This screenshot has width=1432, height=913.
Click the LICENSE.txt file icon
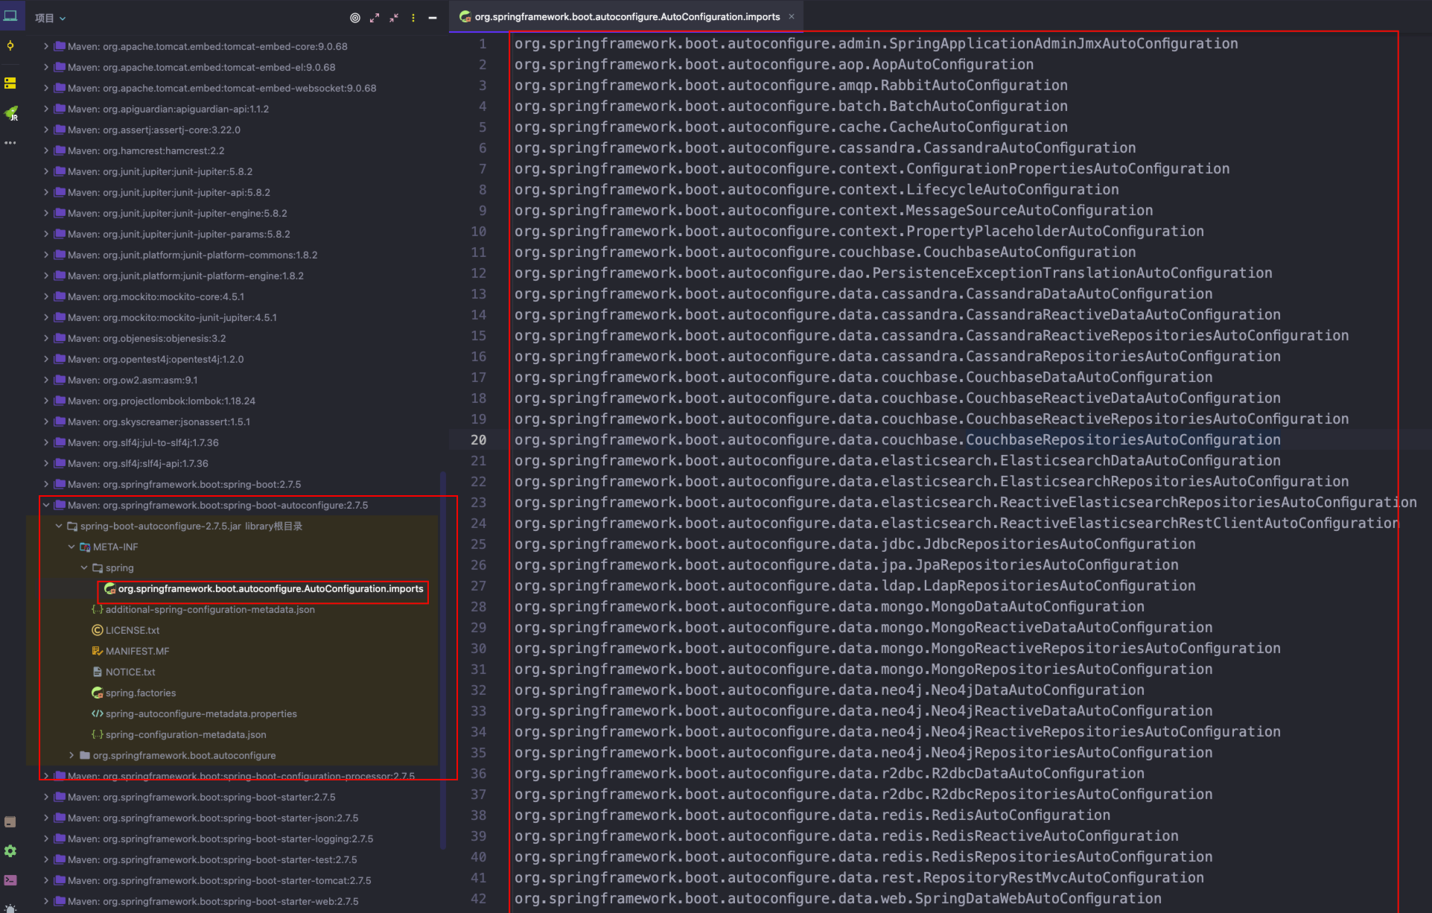pos(97,630)
